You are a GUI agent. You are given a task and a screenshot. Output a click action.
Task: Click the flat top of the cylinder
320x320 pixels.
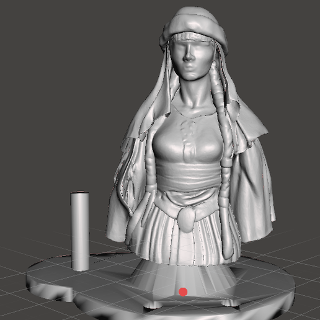[80, 193]
